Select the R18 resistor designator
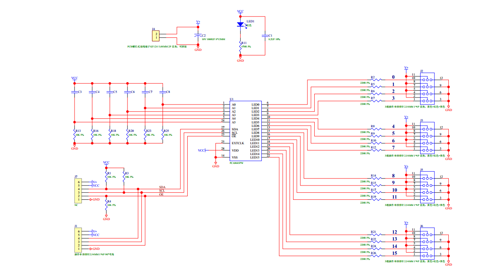 coord(114,131)
